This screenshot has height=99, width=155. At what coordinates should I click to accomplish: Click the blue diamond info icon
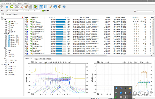pos(64,7)
